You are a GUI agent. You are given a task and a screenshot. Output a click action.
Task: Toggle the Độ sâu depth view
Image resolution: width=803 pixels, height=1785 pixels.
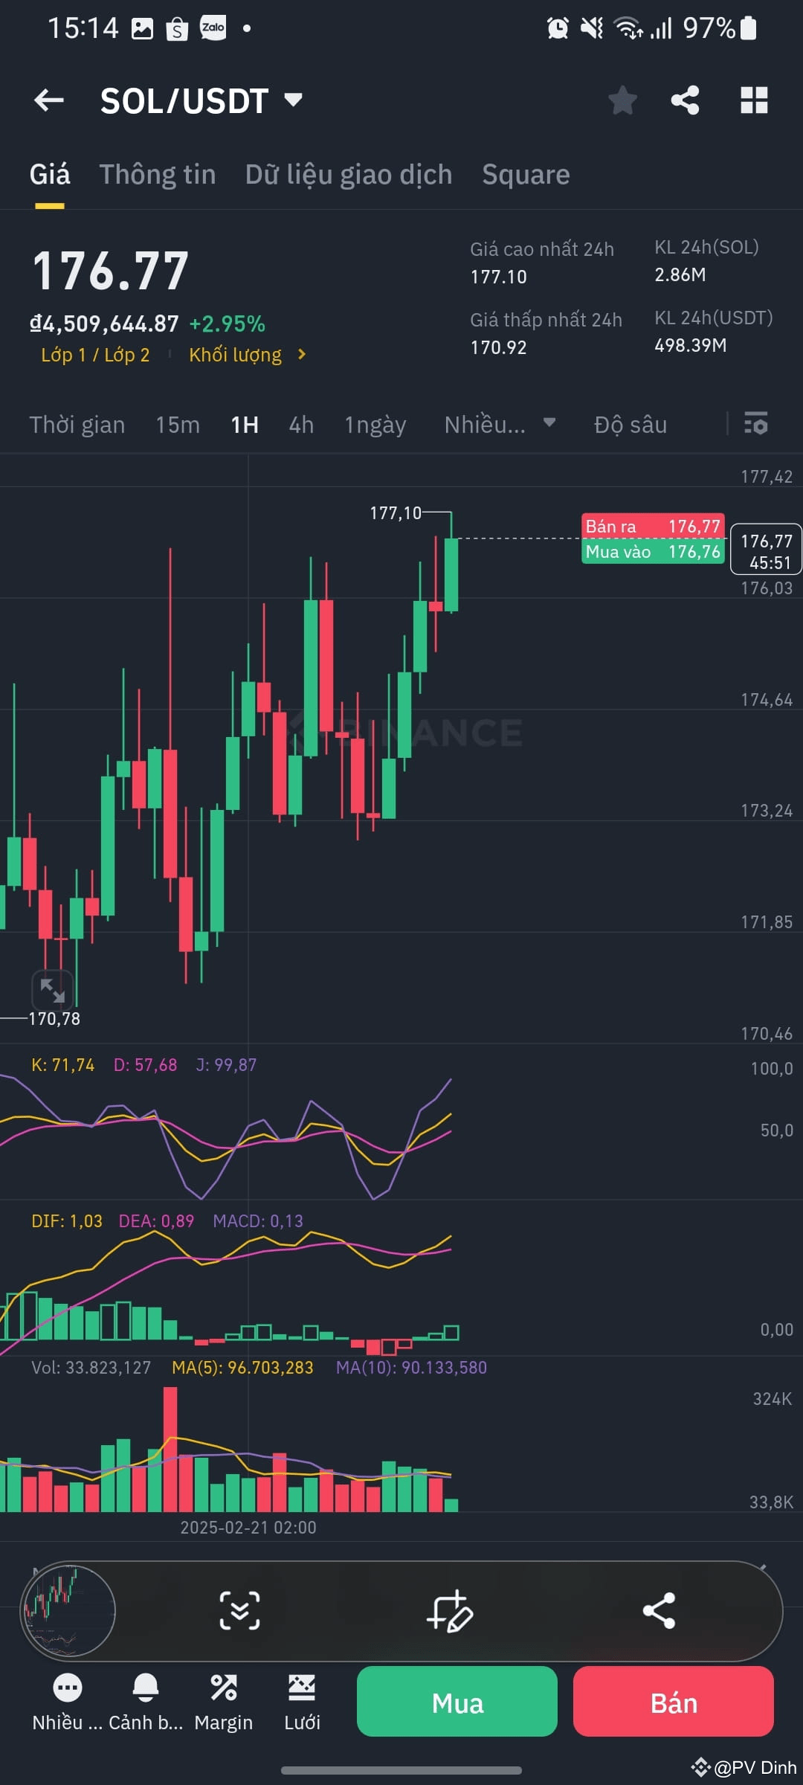[x=631, y=425]
